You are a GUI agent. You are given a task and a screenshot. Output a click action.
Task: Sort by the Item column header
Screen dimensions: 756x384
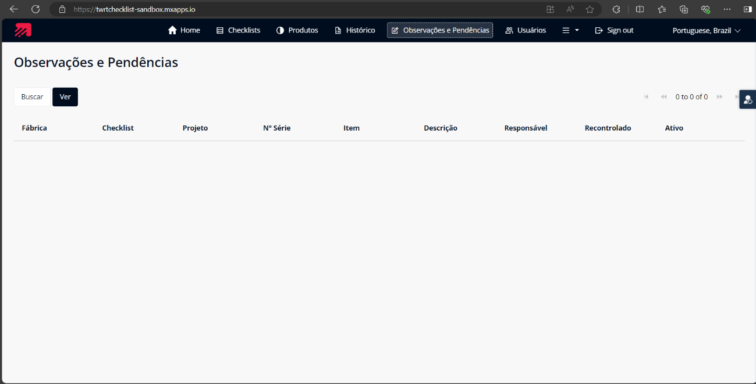click(352, 128)
